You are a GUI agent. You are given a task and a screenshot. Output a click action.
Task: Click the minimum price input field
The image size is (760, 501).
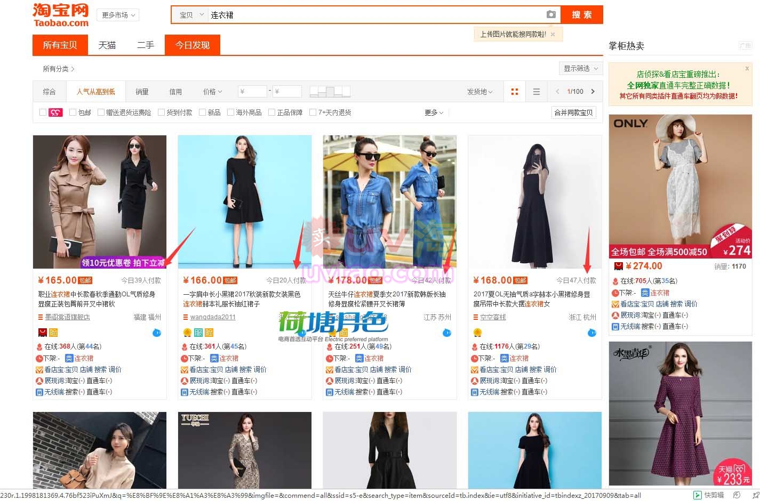(252, 92)
